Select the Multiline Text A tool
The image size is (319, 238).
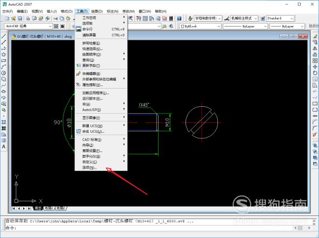[x=3, y=146]
